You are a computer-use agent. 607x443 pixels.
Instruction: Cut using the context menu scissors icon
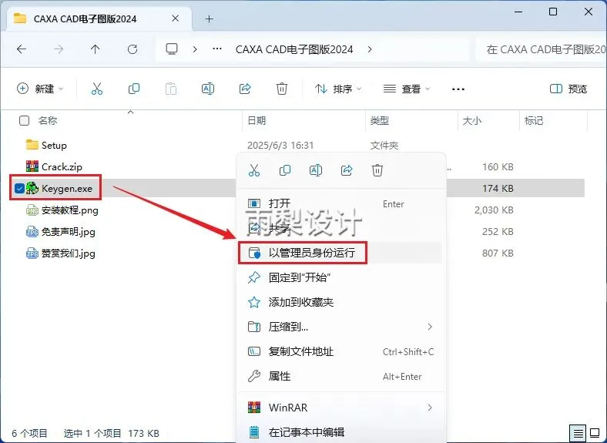(x=254, y=170)
